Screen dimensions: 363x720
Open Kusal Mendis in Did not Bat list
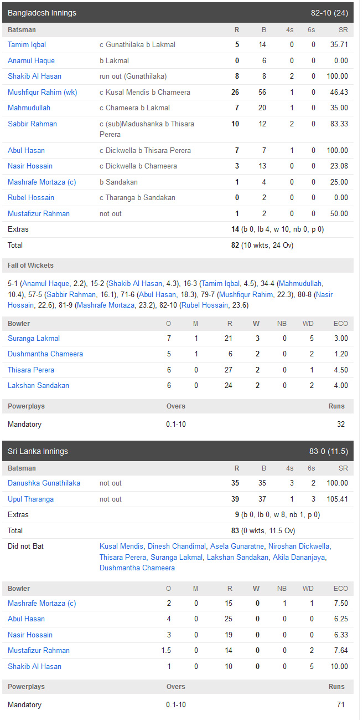pos(121,546)
